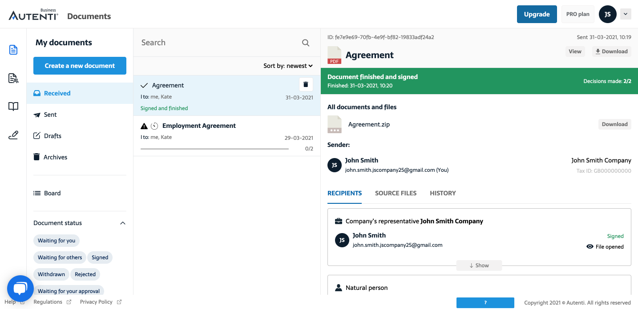Click the search magnifier icon
638x309 pixels.
pos(306,43)
